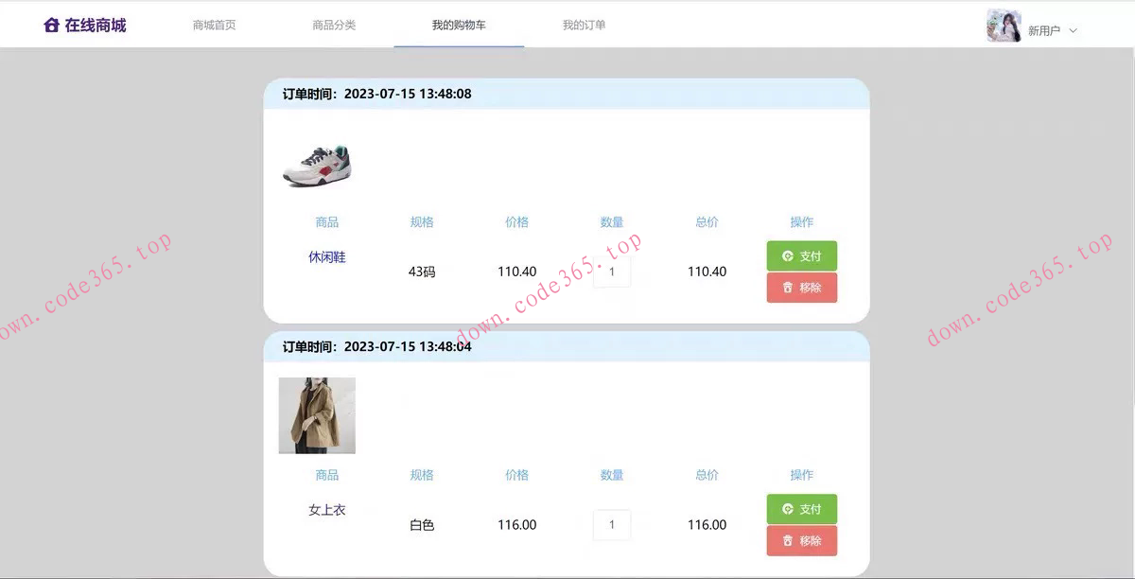The height and width of the screenshot is (579, 1135).
Task: Click quantity input for the 休闲鞋 order
Action: [x=612, y=272]
